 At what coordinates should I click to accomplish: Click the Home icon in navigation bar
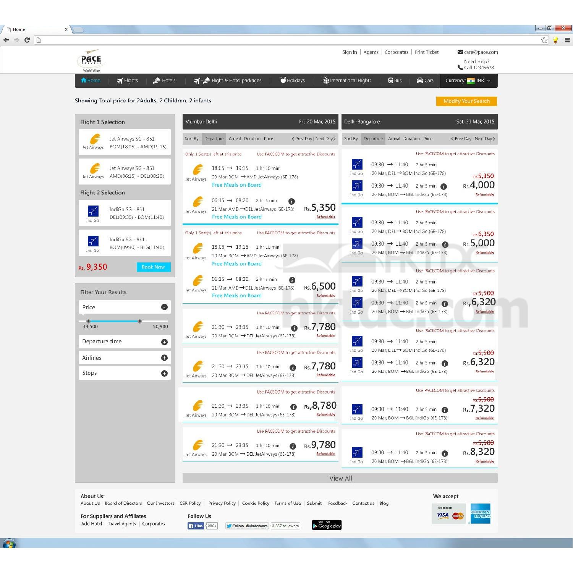pyautogui.click(x=84, y=80)
